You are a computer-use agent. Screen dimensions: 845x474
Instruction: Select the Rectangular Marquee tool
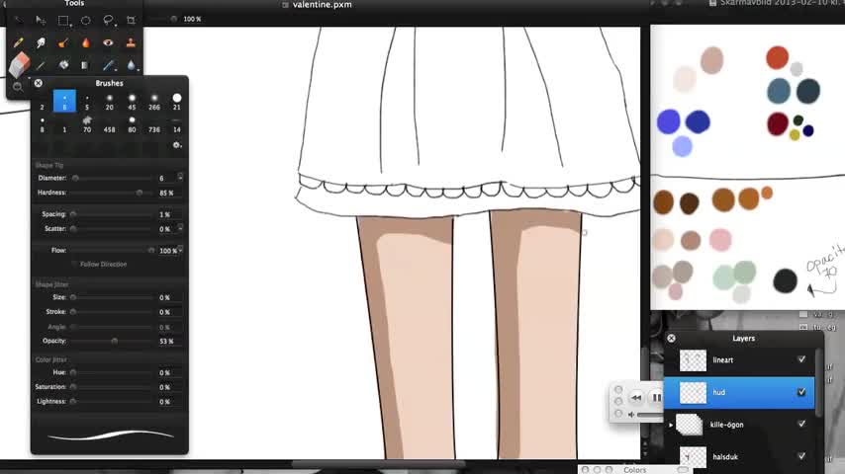tap(63, 21)
